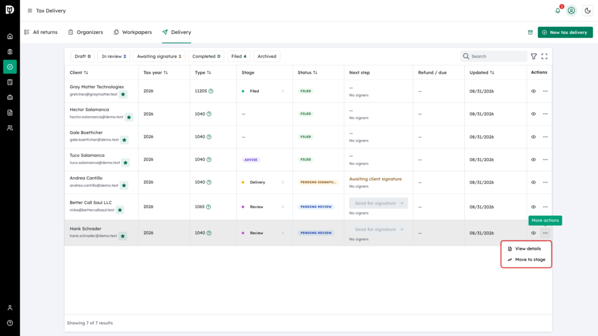Open the hamburger menu beside Tax Delivery
The height and width of the screenshot is (336, 598).
(30, 10)
